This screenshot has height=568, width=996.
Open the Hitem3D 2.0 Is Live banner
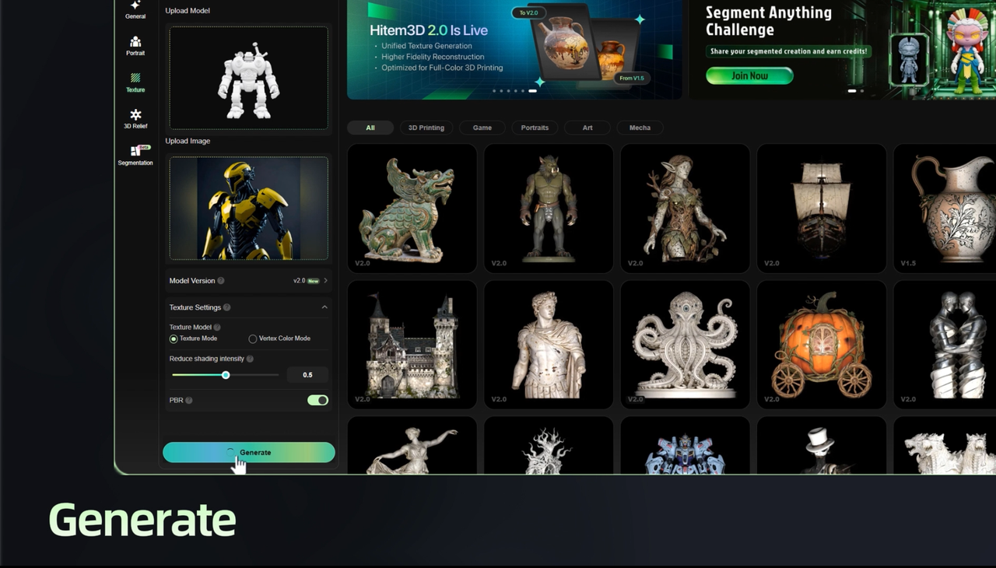(x=514, y=50)
